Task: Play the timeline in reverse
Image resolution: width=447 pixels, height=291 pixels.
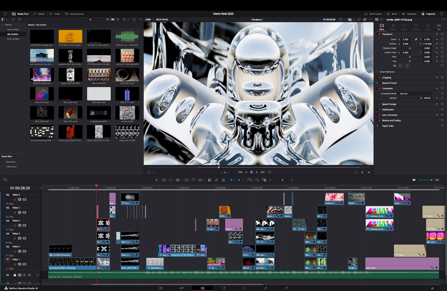Action: tap(246, 172)
